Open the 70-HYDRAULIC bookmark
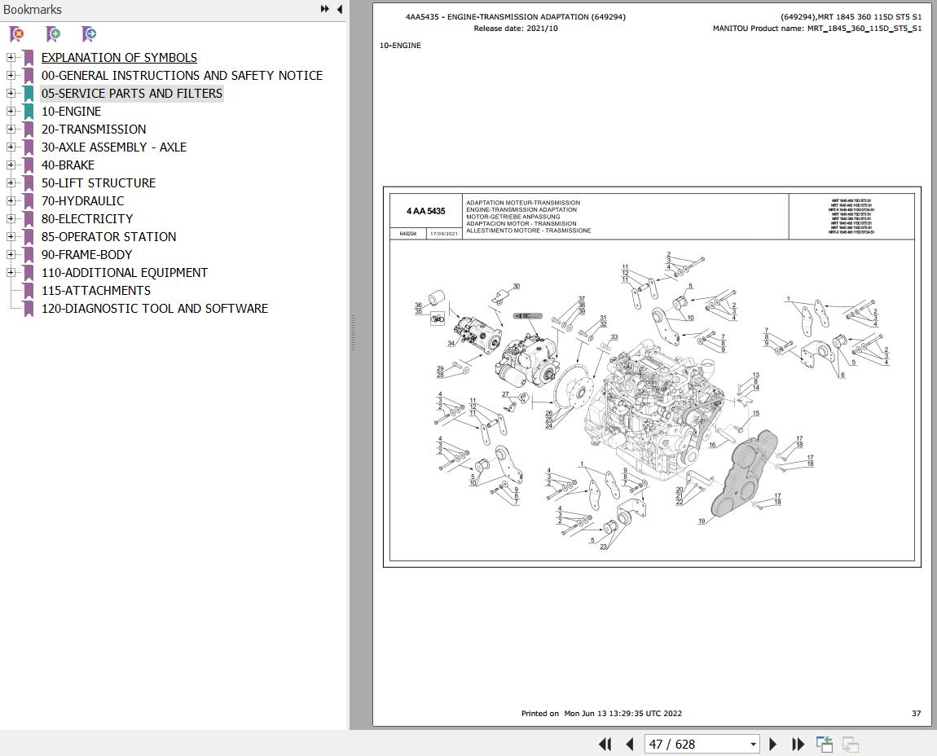The image size is (937, 756). click(82, 200)
